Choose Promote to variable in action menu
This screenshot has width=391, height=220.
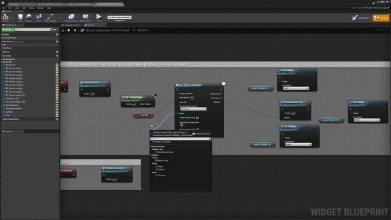[x=161, y=142]
